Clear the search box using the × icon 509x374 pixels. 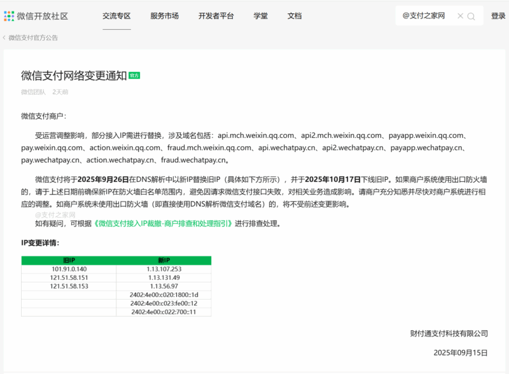pyautogui.click(x=460, y=15)
